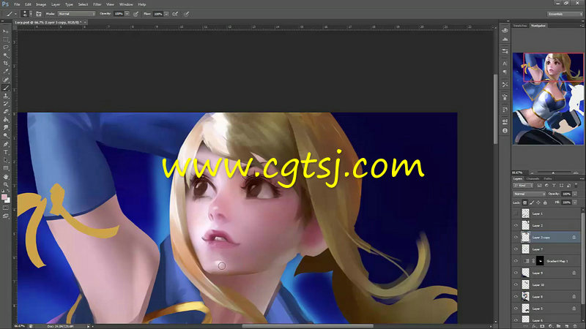Switch to the Channels tab
This screenshot has width=586, height=329.
[533, 178]
